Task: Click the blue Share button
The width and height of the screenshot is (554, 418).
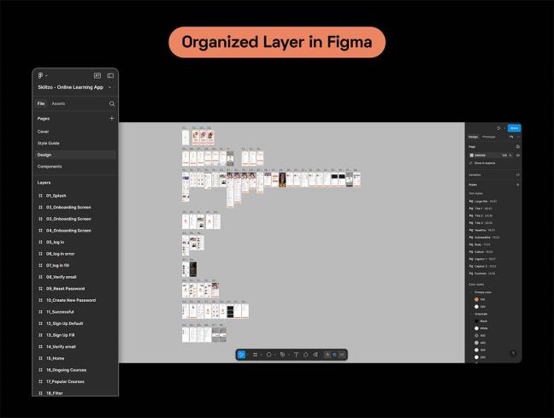Action: 514,128
